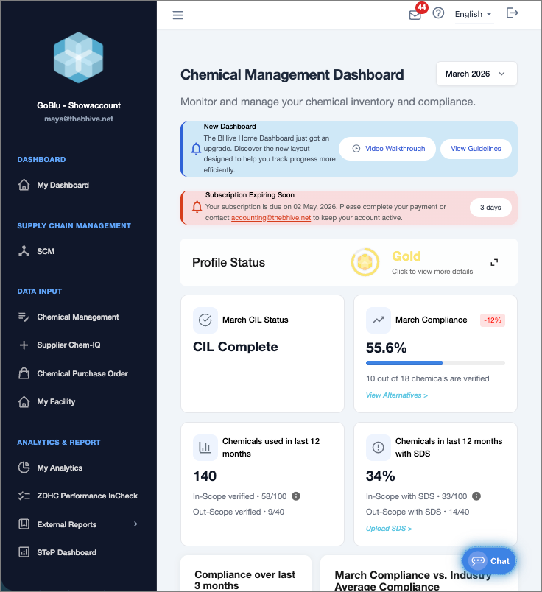Open Chemical Management in sidebar
Image resolution: width=542 pixels, height=592 pixels.
point(78,317)
